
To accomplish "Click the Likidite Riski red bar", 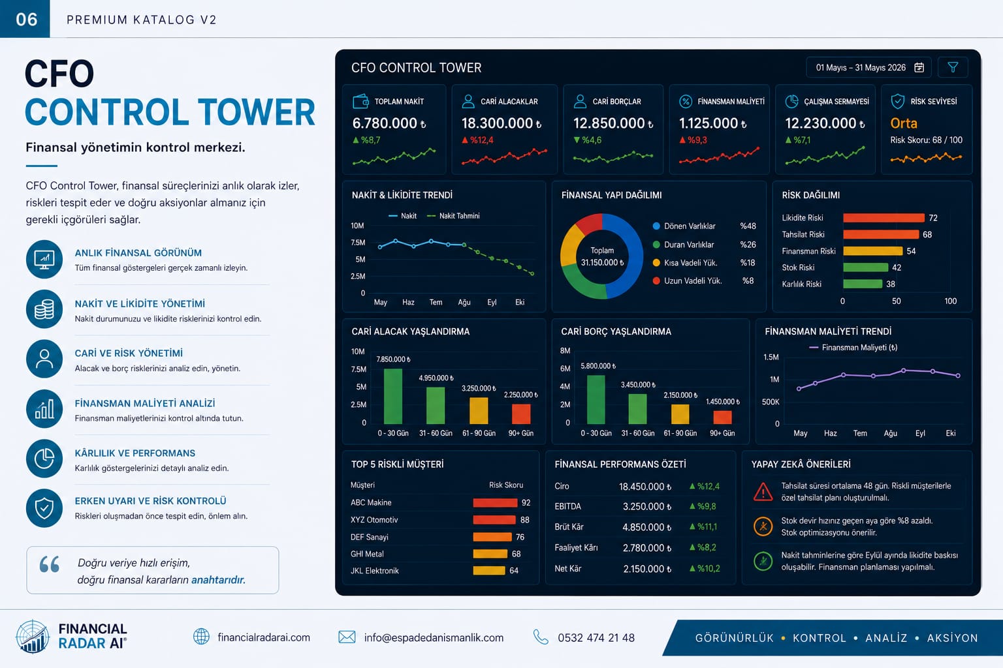I will point(884,218).
